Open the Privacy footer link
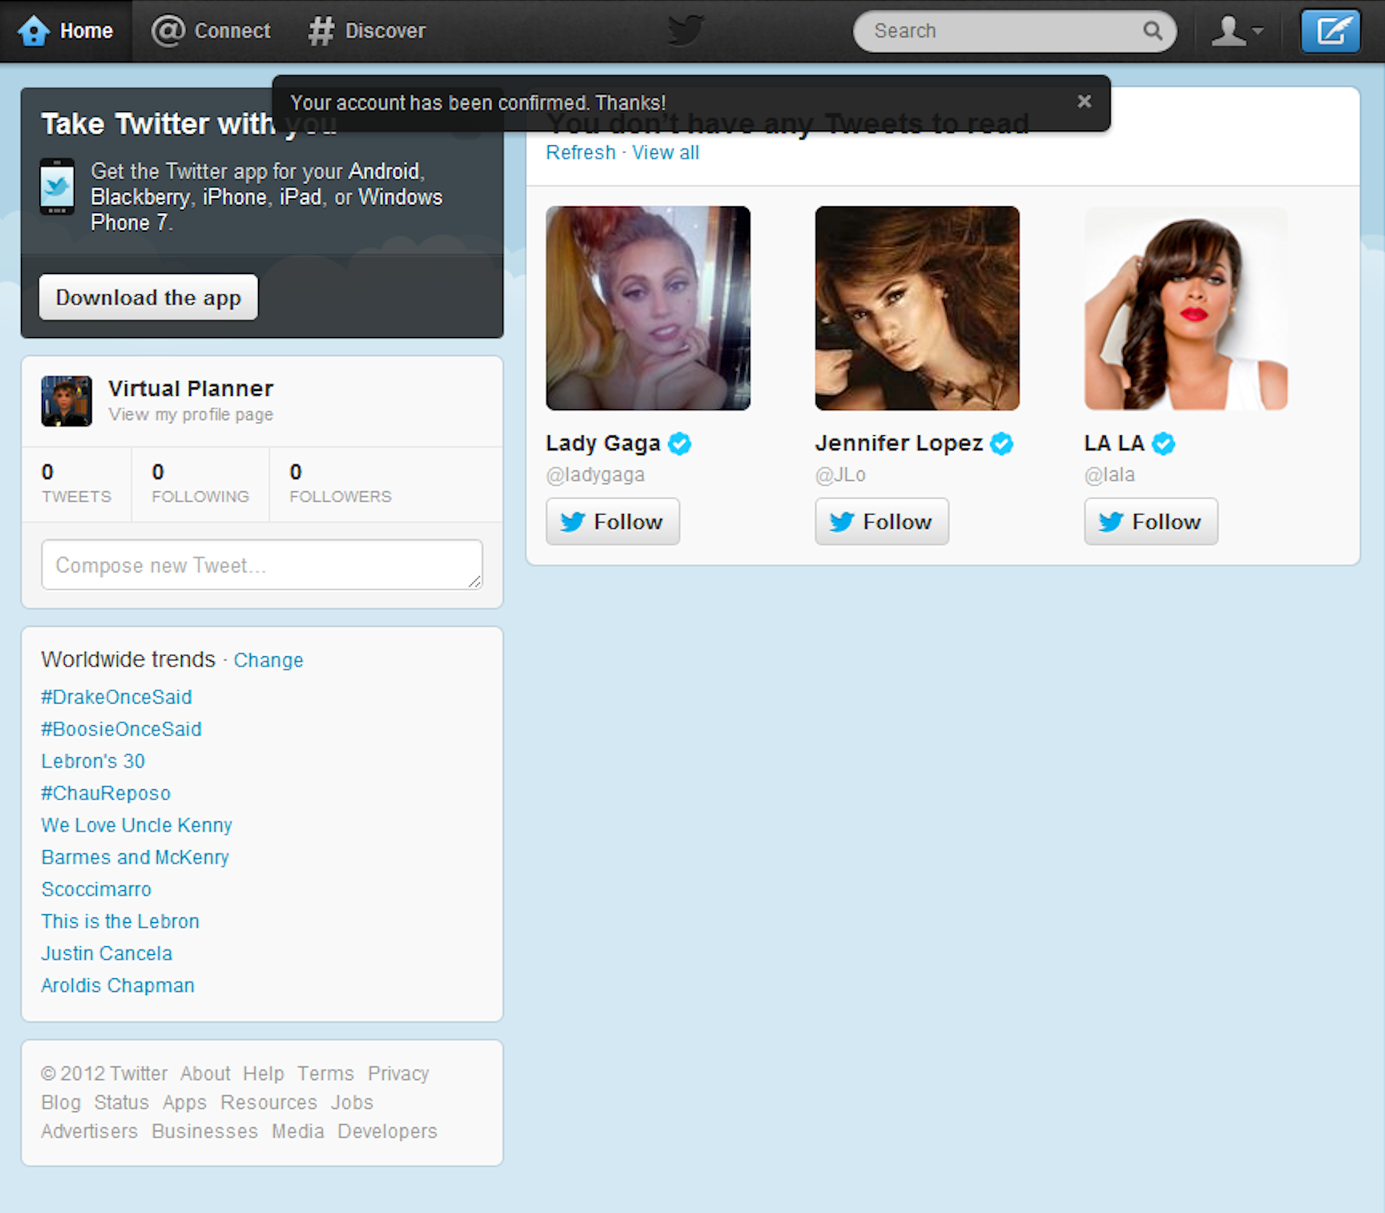This screenshot has width=1385, height=1213. click(x=398, y=1073)
